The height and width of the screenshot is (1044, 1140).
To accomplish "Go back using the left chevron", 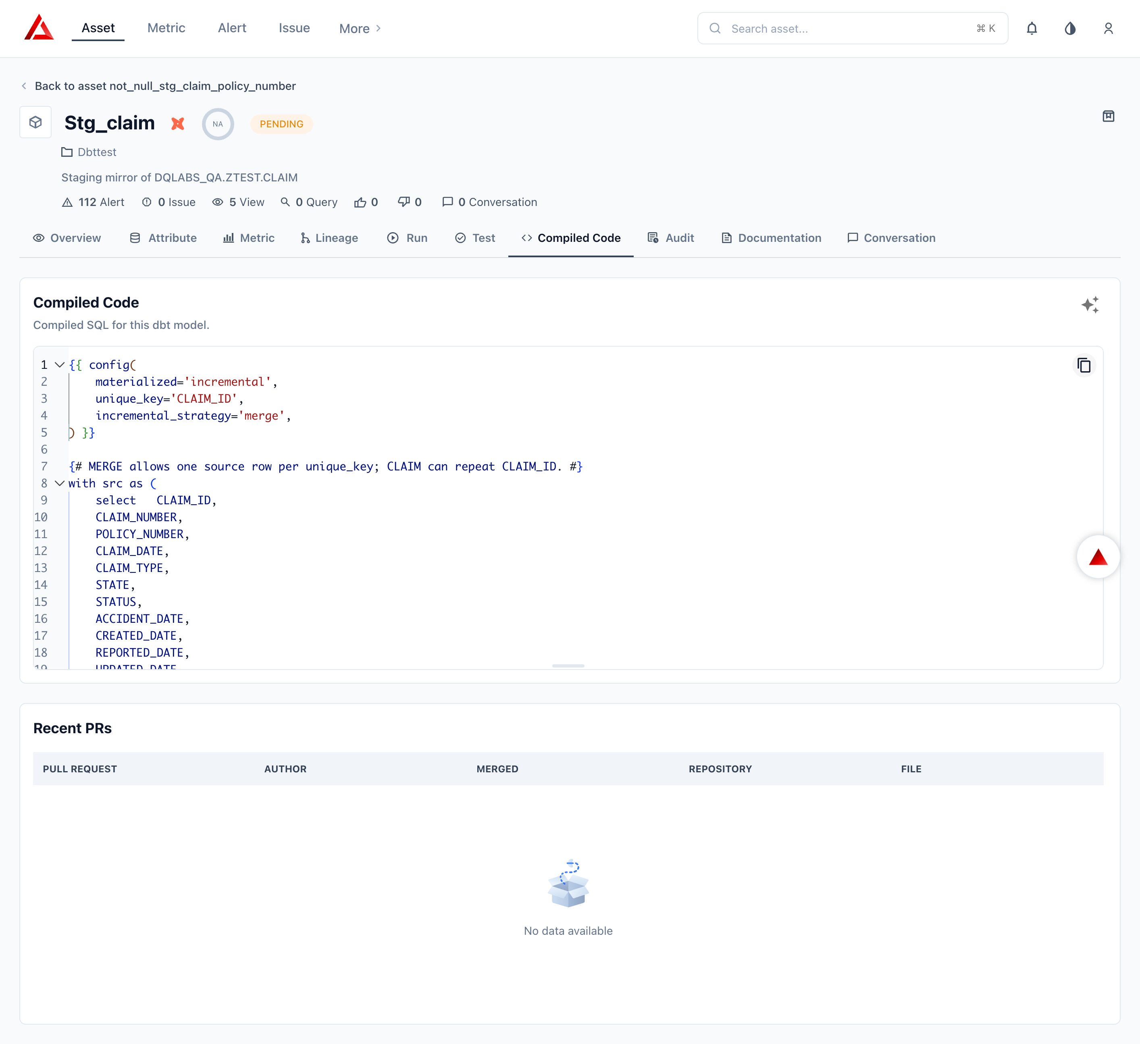I will coord(24,86).
